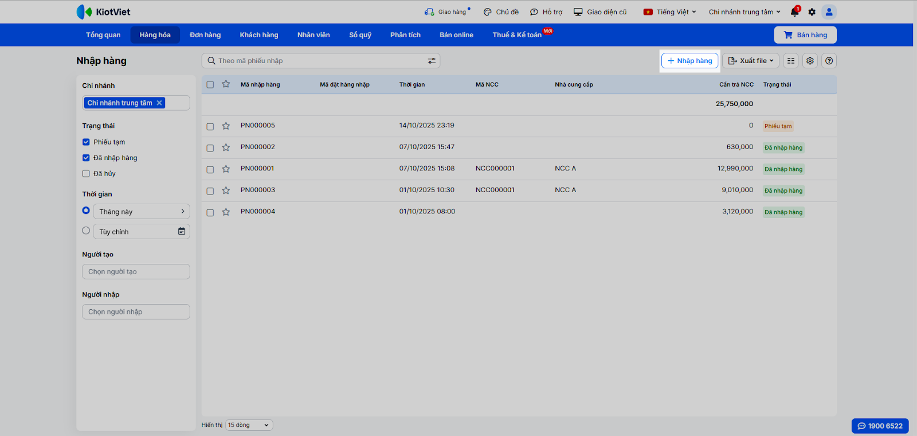
Task: Click the help question mark icon
Action: tap(829, 61)
